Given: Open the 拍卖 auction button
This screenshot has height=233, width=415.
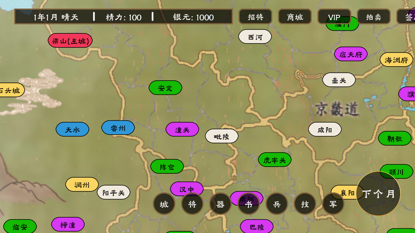Looking at the screenshot, I should pos(374,17).
